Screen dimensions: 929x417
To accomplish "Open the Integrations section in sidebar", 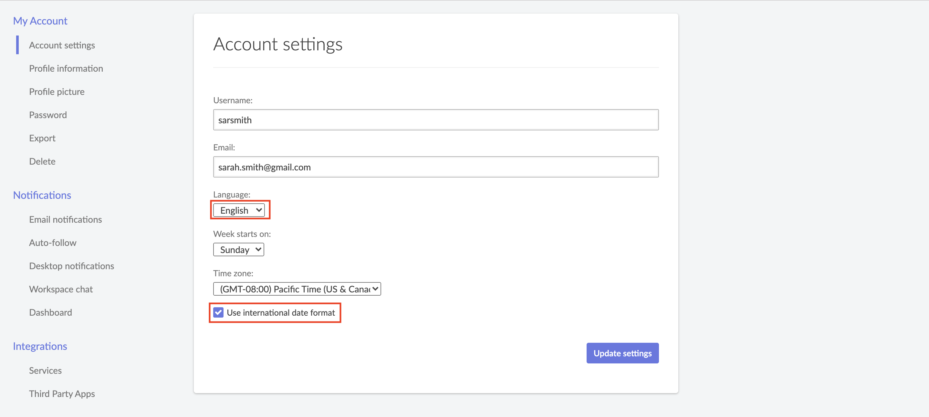I will pos(40,345).
